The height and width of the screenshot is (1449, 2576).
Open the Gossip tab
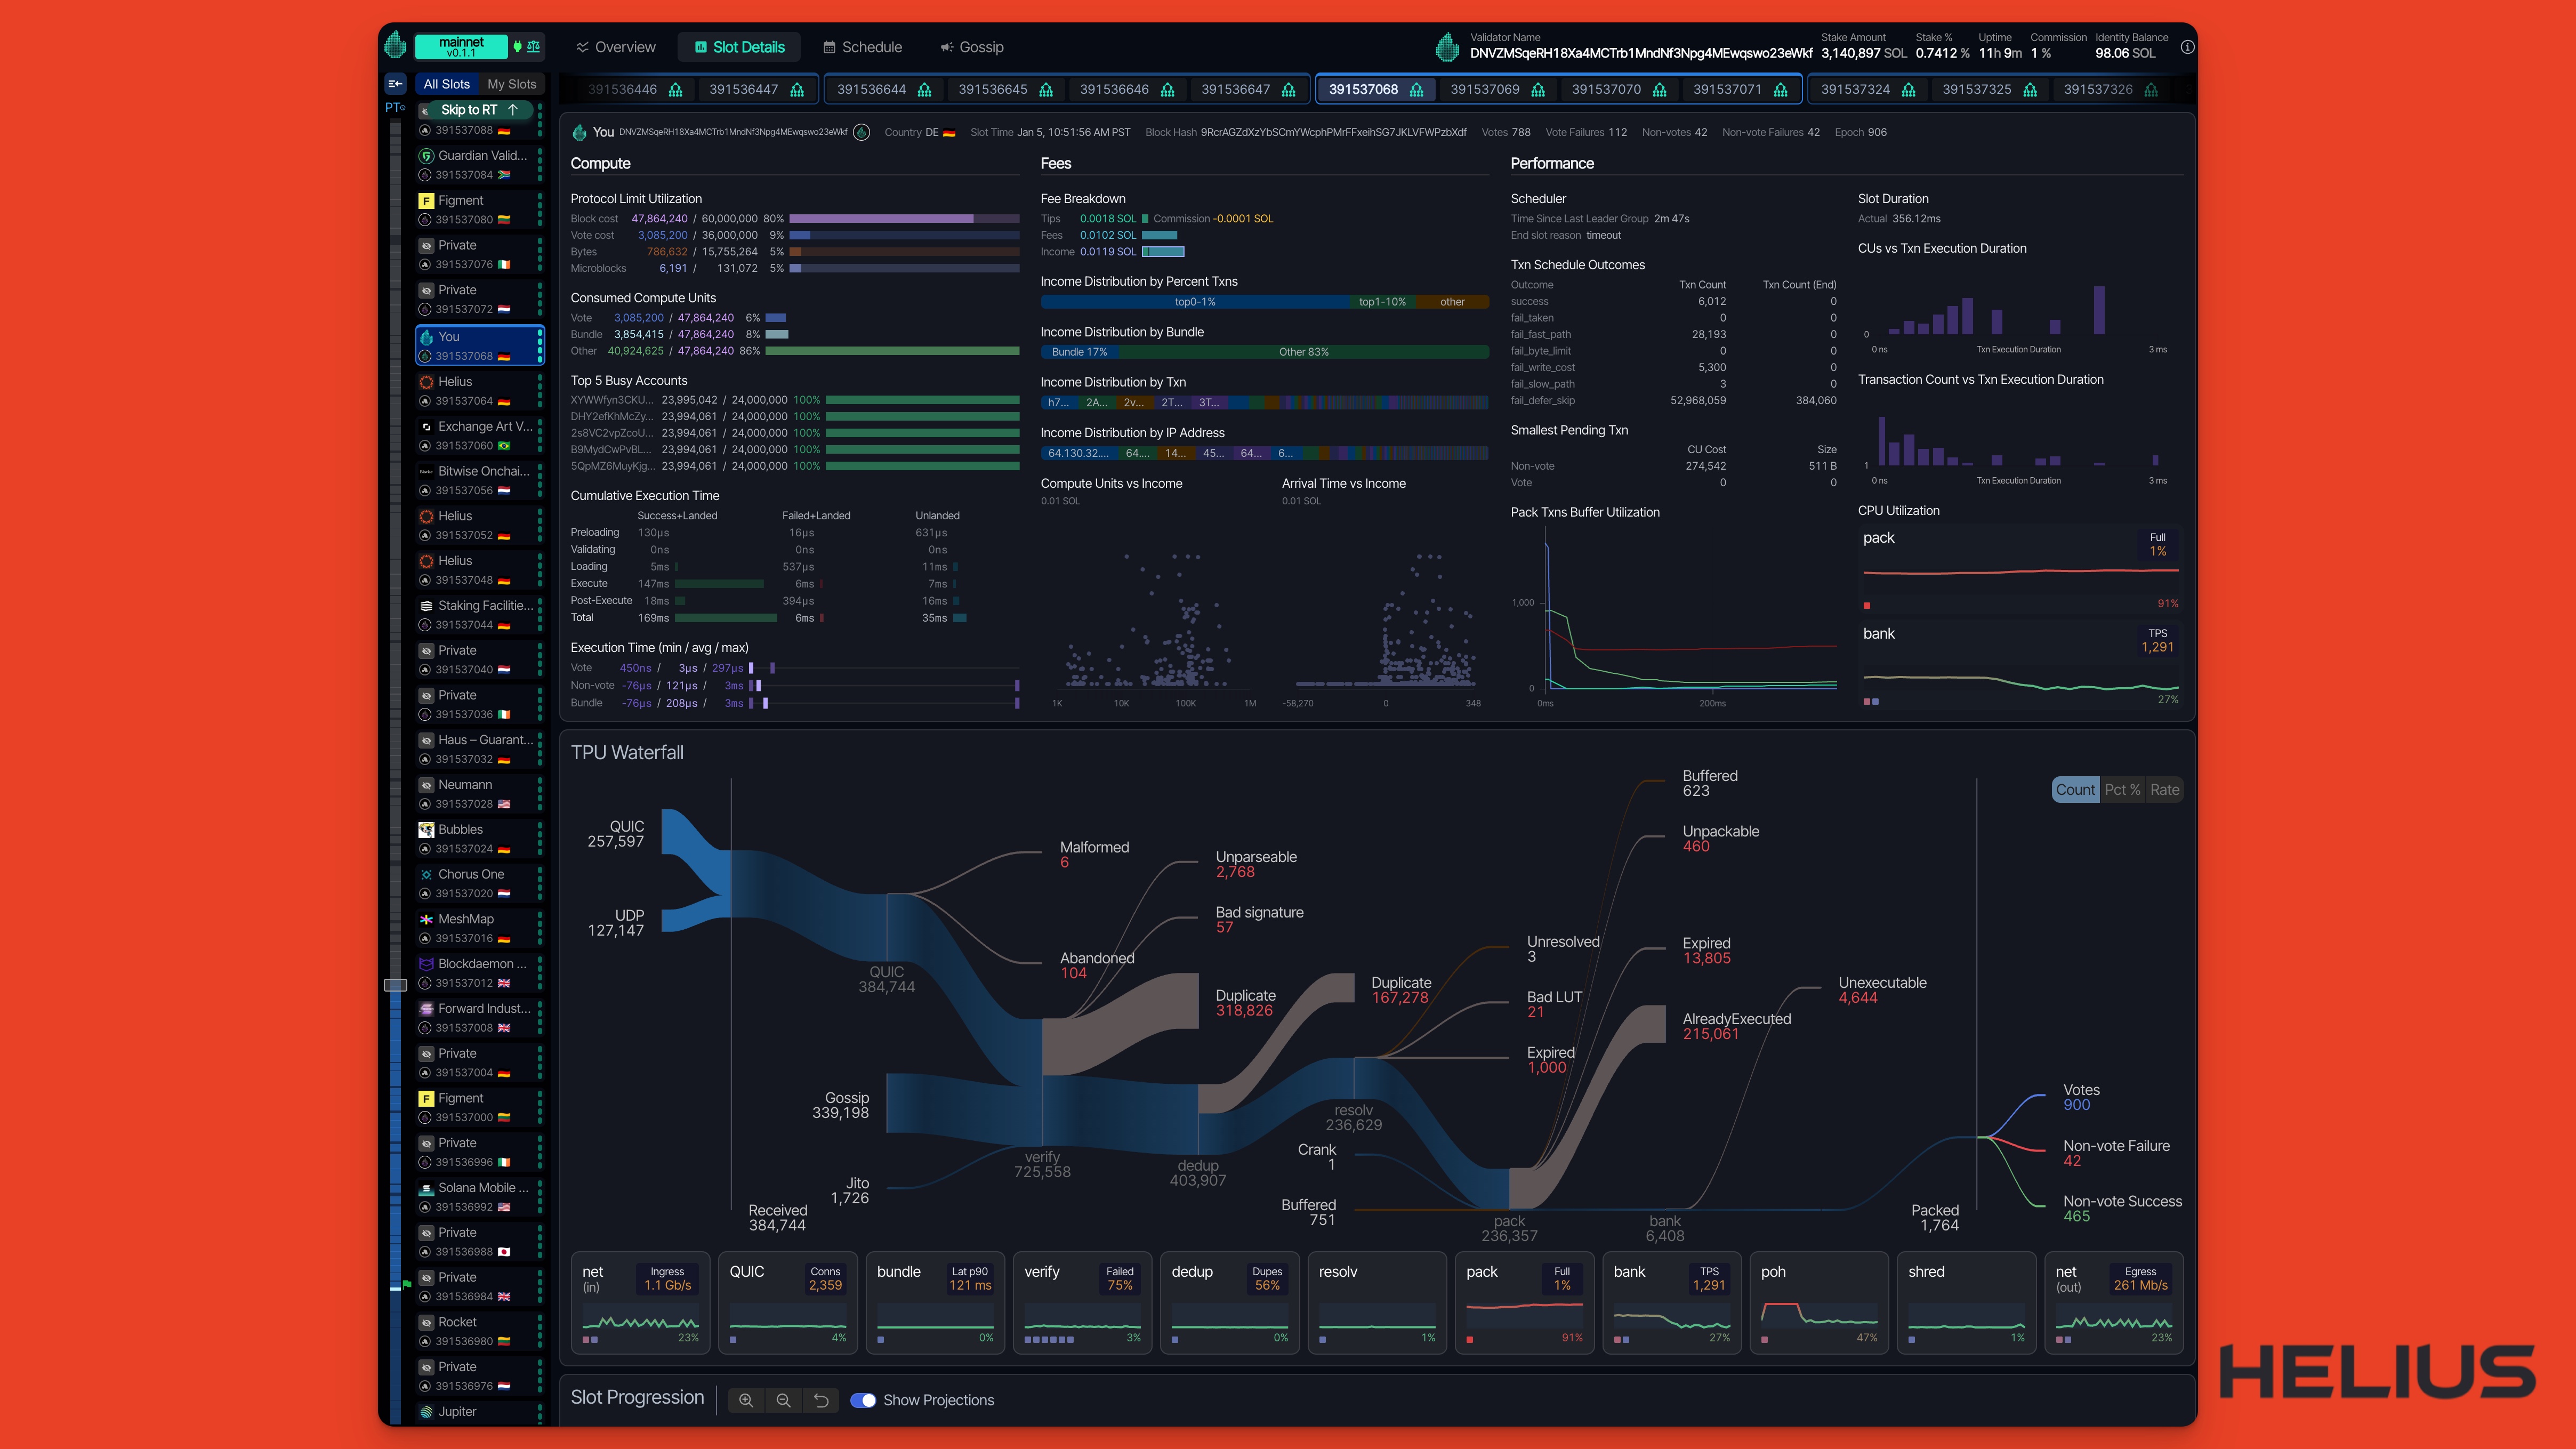point(971,47)
